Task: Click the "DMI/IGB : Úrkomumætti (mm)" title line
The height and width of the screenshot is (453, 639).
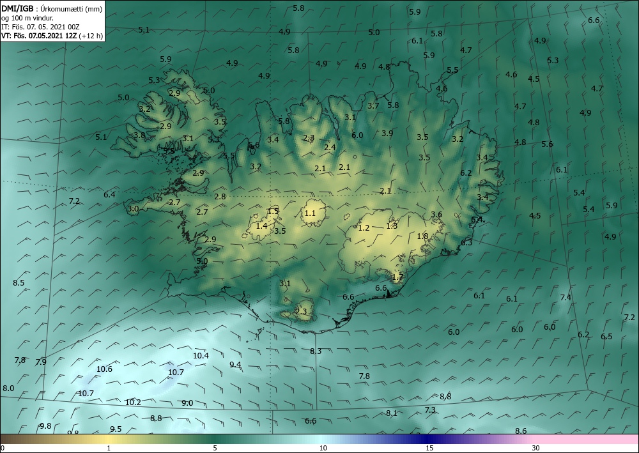Action: 52,8
